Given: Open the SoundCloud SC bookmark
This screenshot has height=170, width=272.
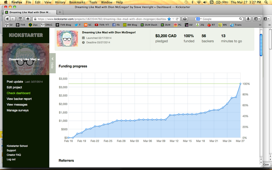Looking at the screenshot, I should [x=87, y=25].
